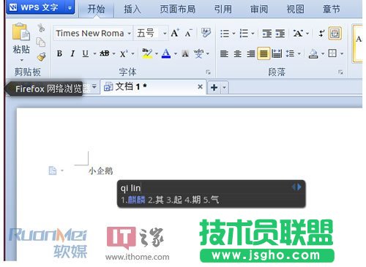Click the phonetic guide (wén 变) icon
The width and height of the screenshot is (366, 267).
[198, 53]
